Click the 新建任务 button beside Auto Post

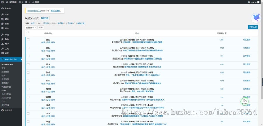(x=45, y=18)
